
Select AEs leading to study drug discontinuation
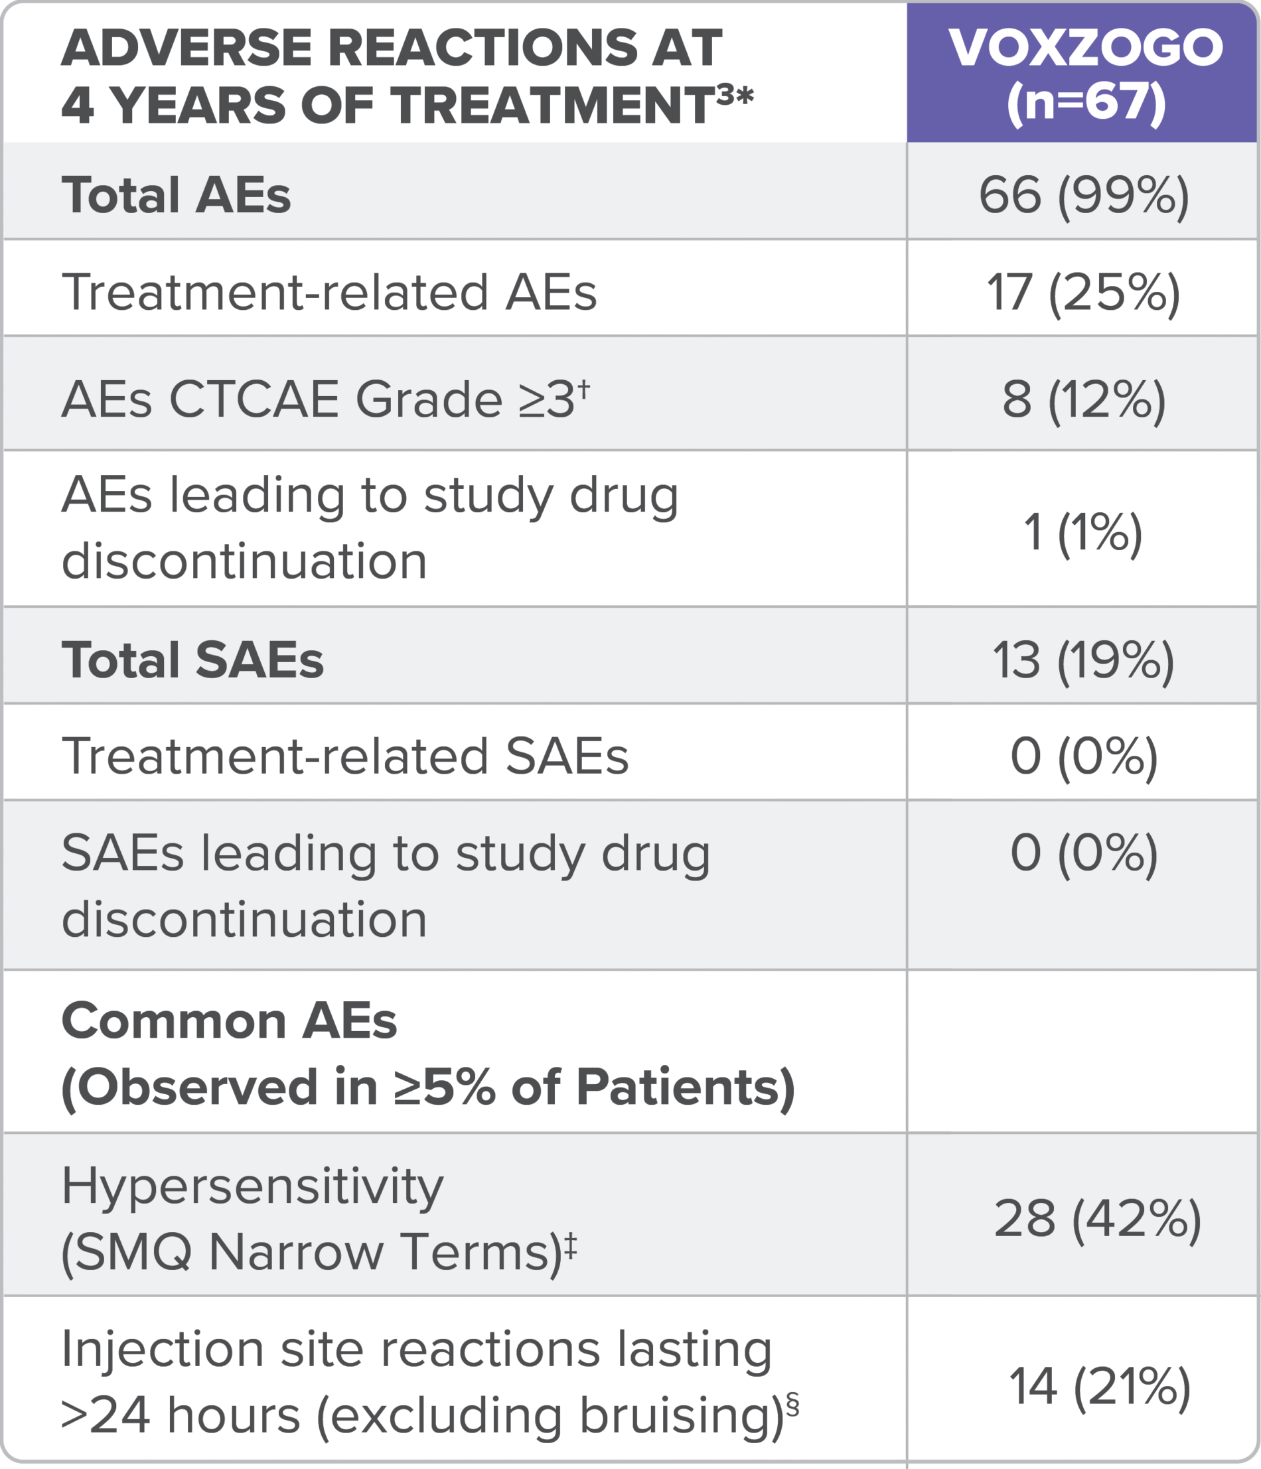(x=369, y=528)
